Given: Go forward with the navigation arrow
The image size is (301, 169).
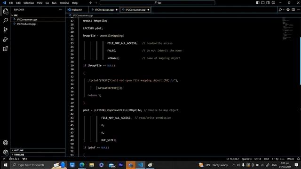Looking at the screenshot, I should click(96, 3).
